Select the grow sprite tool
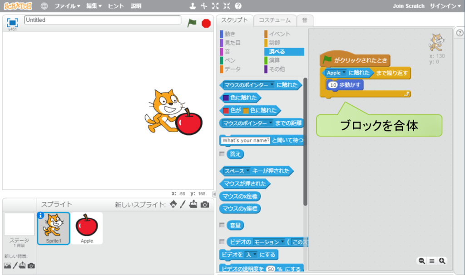 coord(215,6)
